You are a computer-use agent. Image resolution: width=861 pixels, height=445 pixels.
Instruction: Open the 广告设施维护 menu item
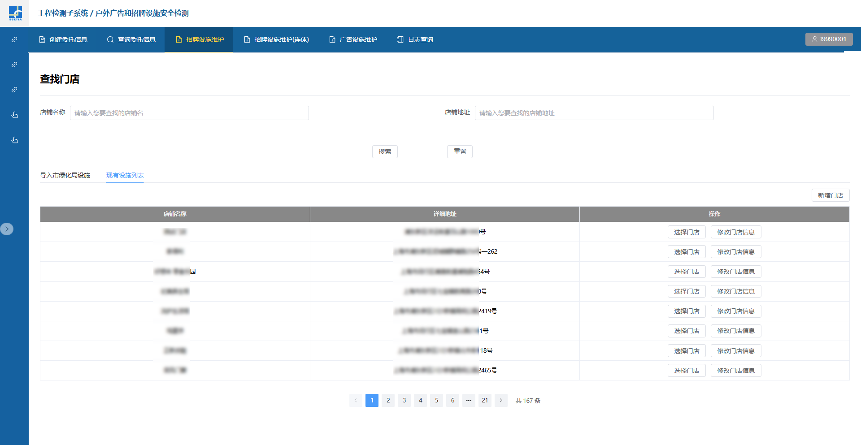tap(353, 39)
